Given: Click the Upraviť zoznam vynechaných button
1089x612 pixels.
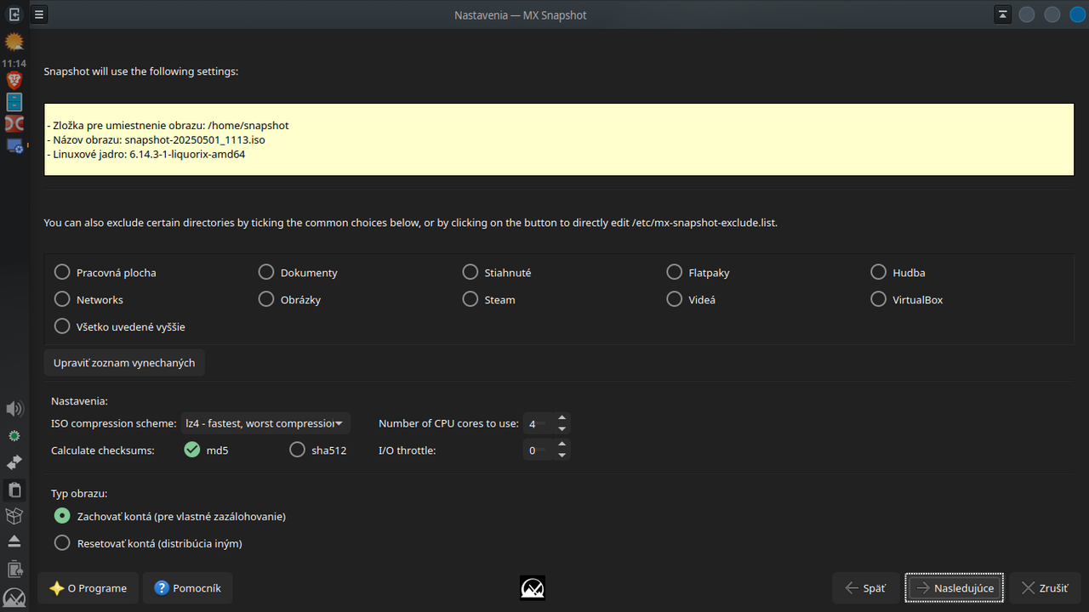Looking at the screenshot, I should click(124, 363).
